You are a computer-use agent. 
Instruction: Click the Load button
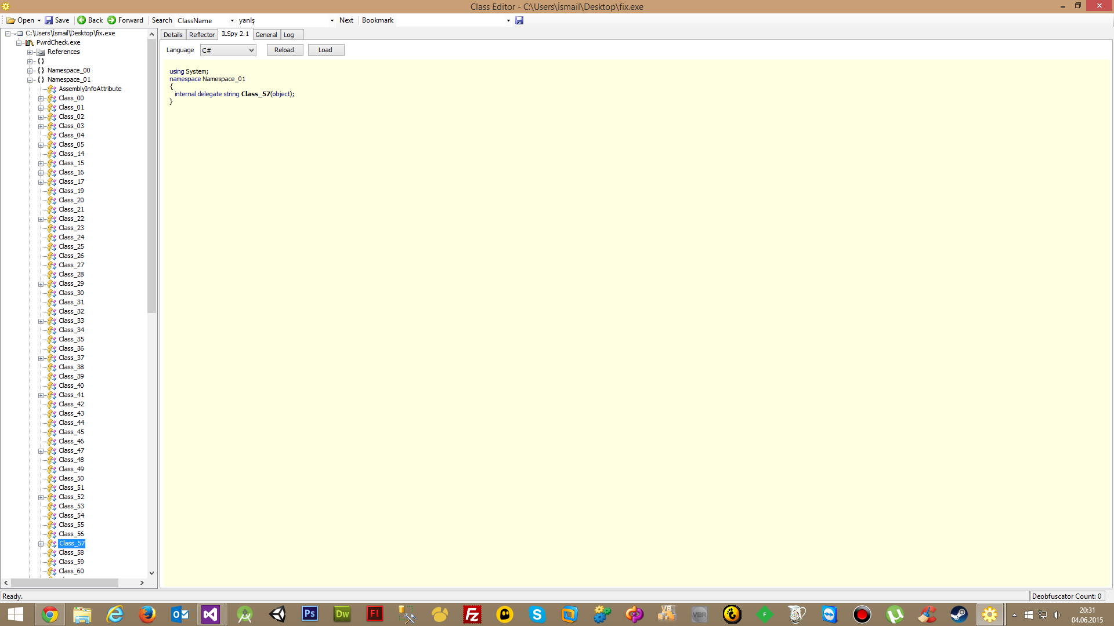tap(325, 50)
